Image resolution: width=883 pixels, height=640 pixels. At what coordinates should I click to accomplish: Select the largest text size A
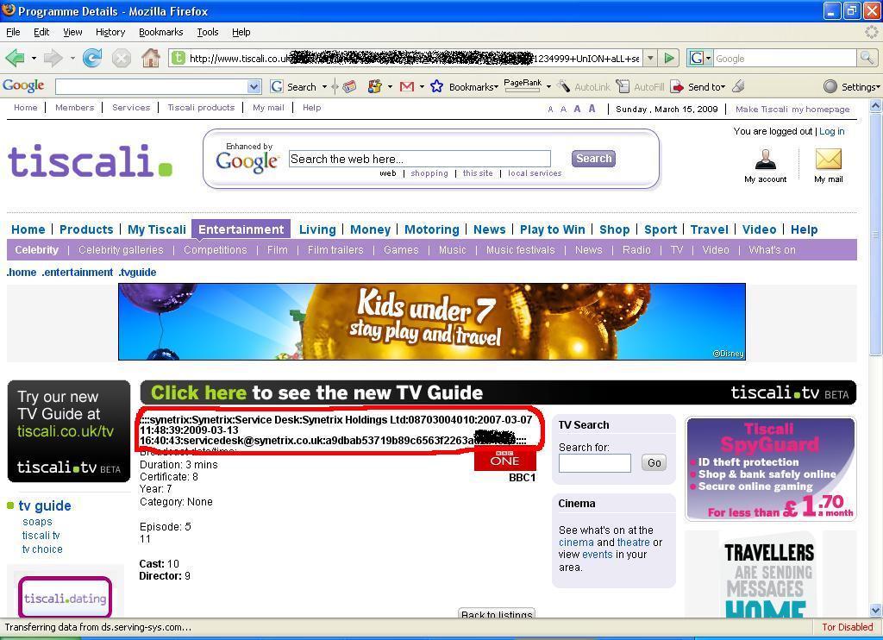tap(592, 109)
